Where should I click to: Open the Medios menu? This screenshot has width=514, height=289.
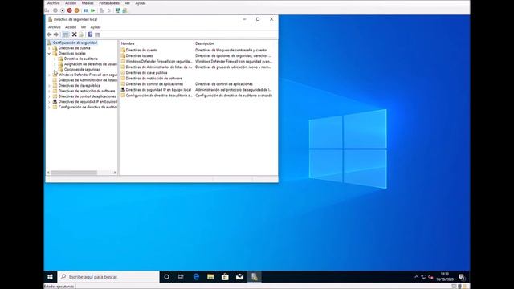pos(88,3)
